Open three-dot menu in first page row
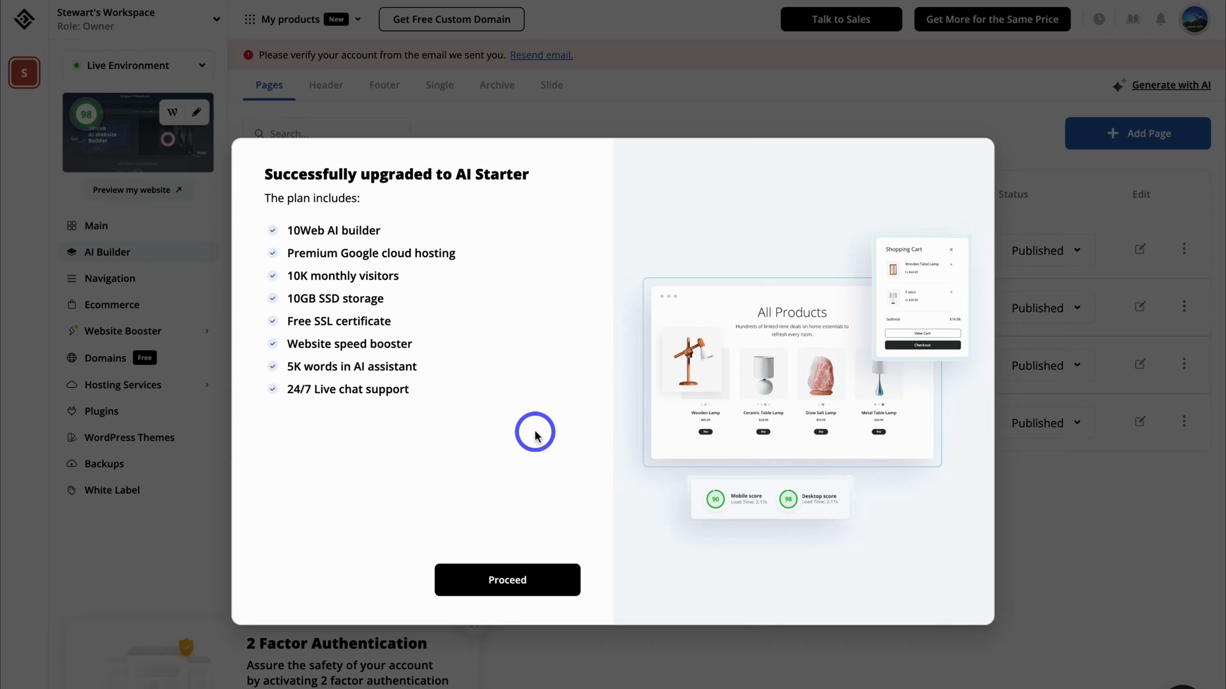 (x=1184, y=249)
